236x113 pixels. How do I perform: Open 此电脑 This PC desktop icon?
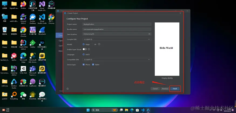coord(5,5)
